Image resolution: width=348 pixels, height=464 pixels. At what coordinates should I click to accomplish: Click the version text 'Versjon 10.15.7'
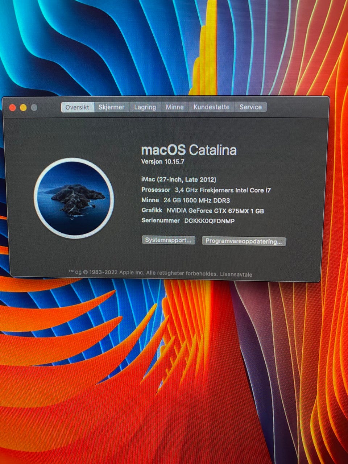(163, 162)
